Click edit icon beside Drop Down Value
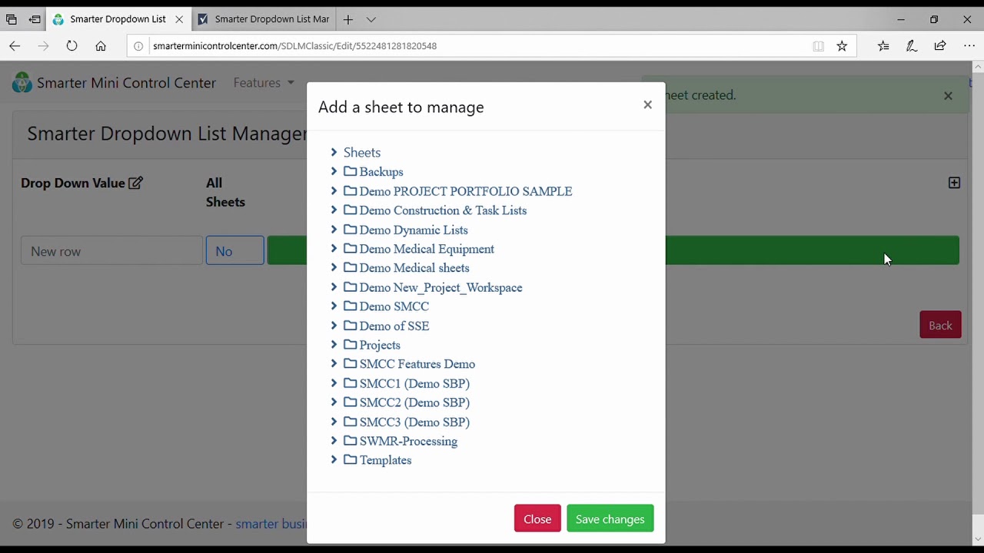The image size is (984, 553). (x=135, y=183)
